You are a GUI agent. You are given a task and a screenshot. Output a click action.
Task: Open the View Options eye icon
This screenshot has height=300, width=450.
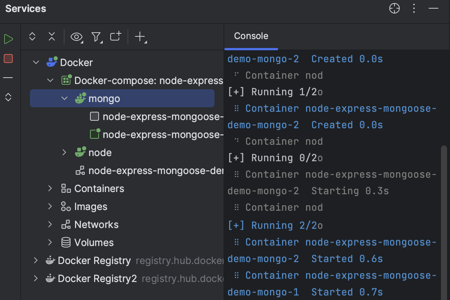pos(76,37)
